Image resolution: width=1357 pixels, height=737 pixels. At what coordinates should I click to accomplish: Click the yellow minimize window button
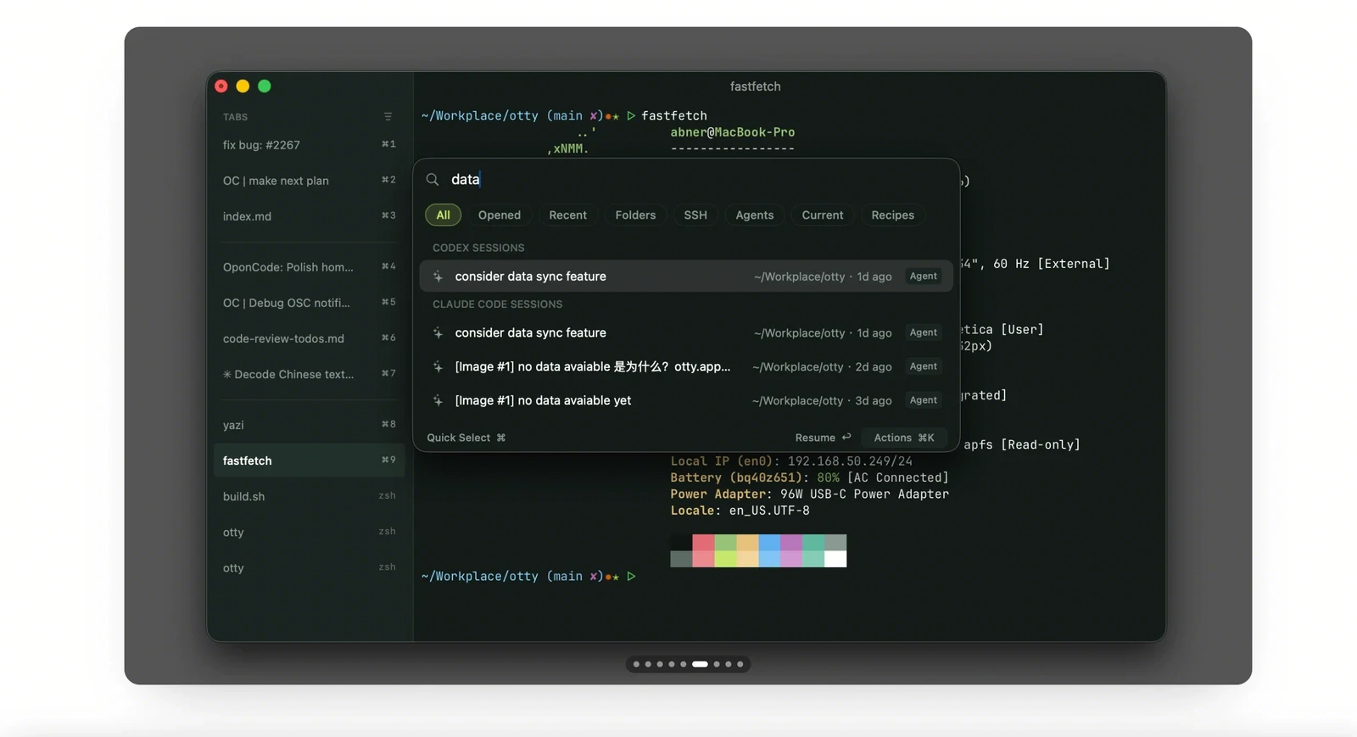243,86
